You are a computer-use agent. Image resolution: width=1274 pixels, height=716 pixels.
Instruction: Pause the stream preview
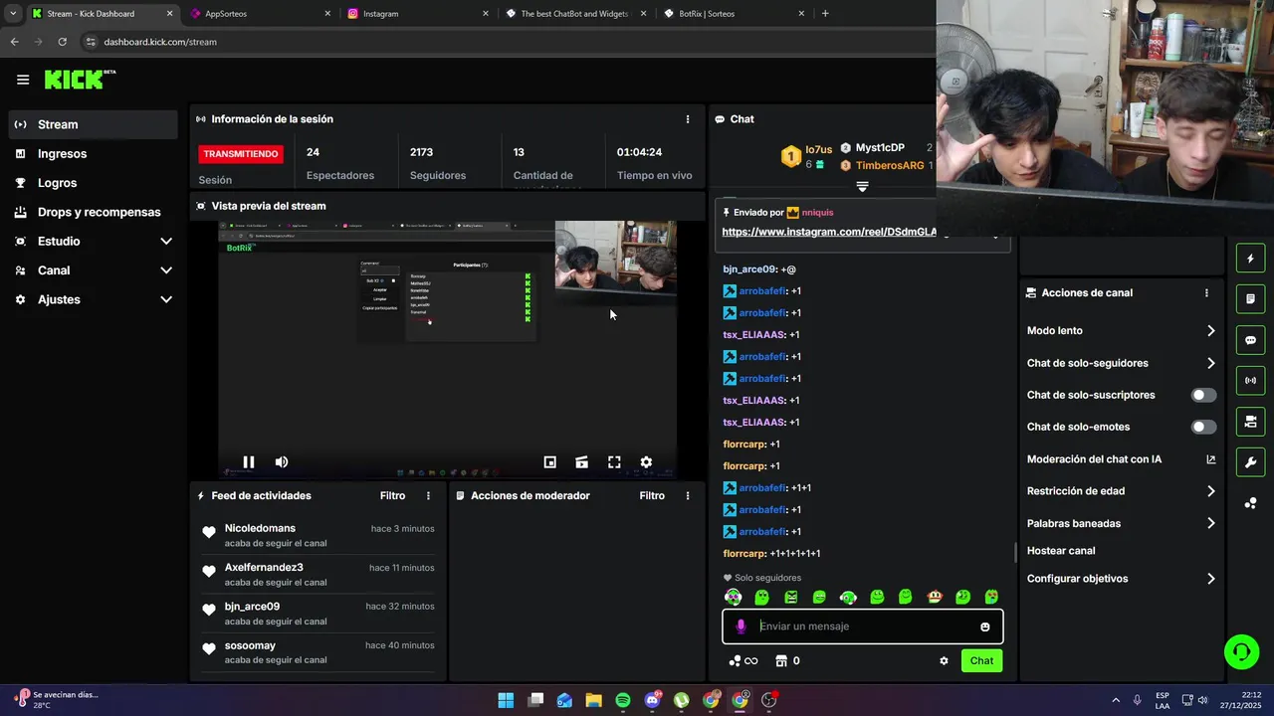249,462
